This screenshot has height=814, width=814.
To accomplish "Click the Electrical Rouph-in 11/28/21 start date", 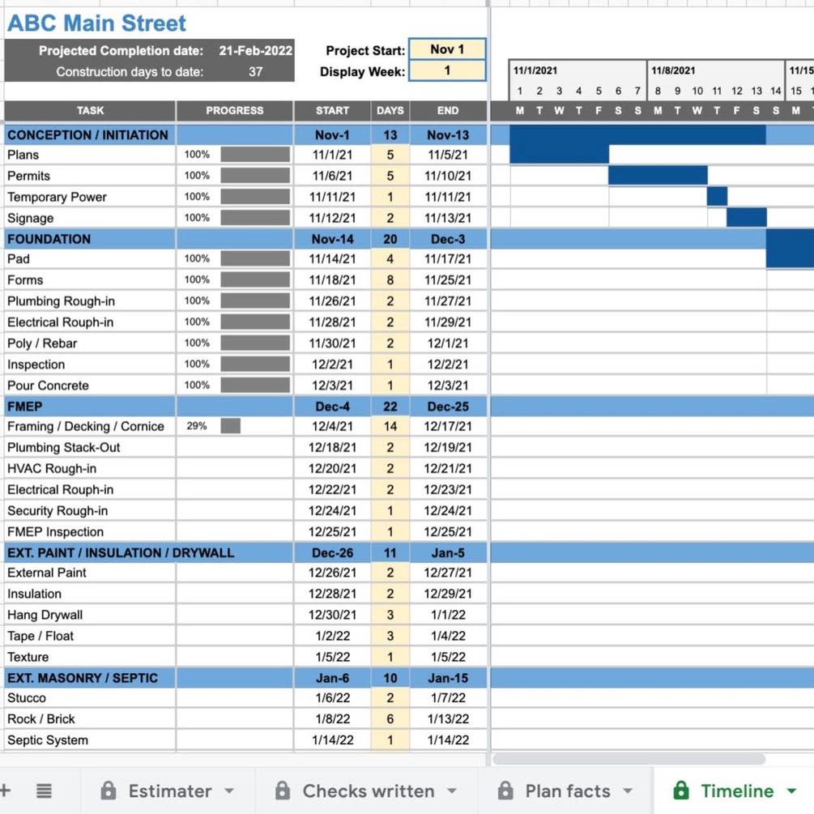I will (332, 322).
